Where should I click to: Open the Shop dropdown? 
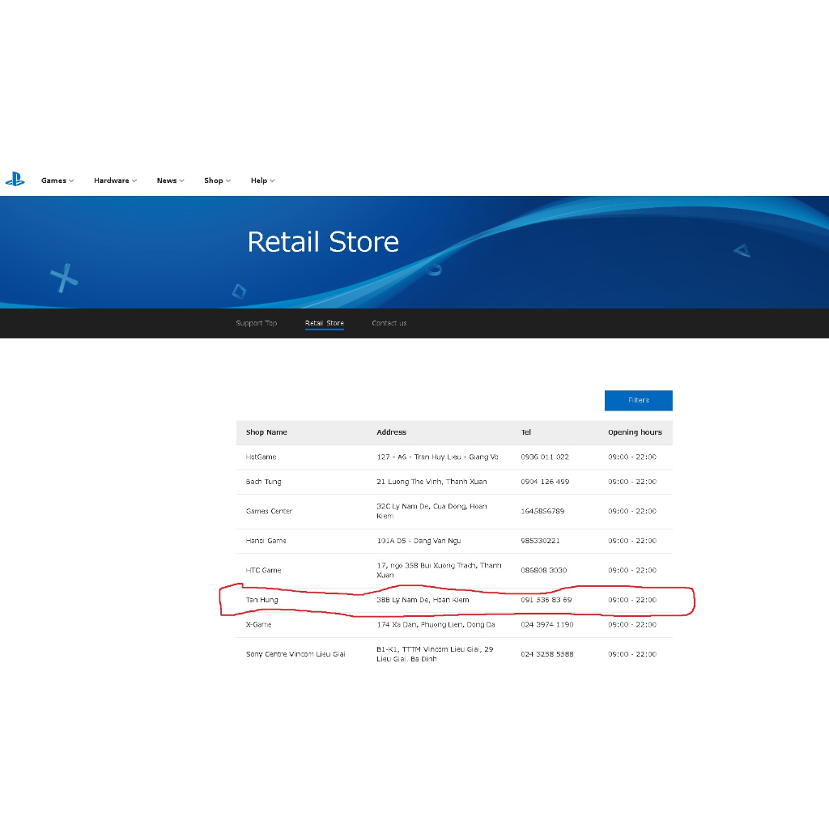(x=217, y=181)
